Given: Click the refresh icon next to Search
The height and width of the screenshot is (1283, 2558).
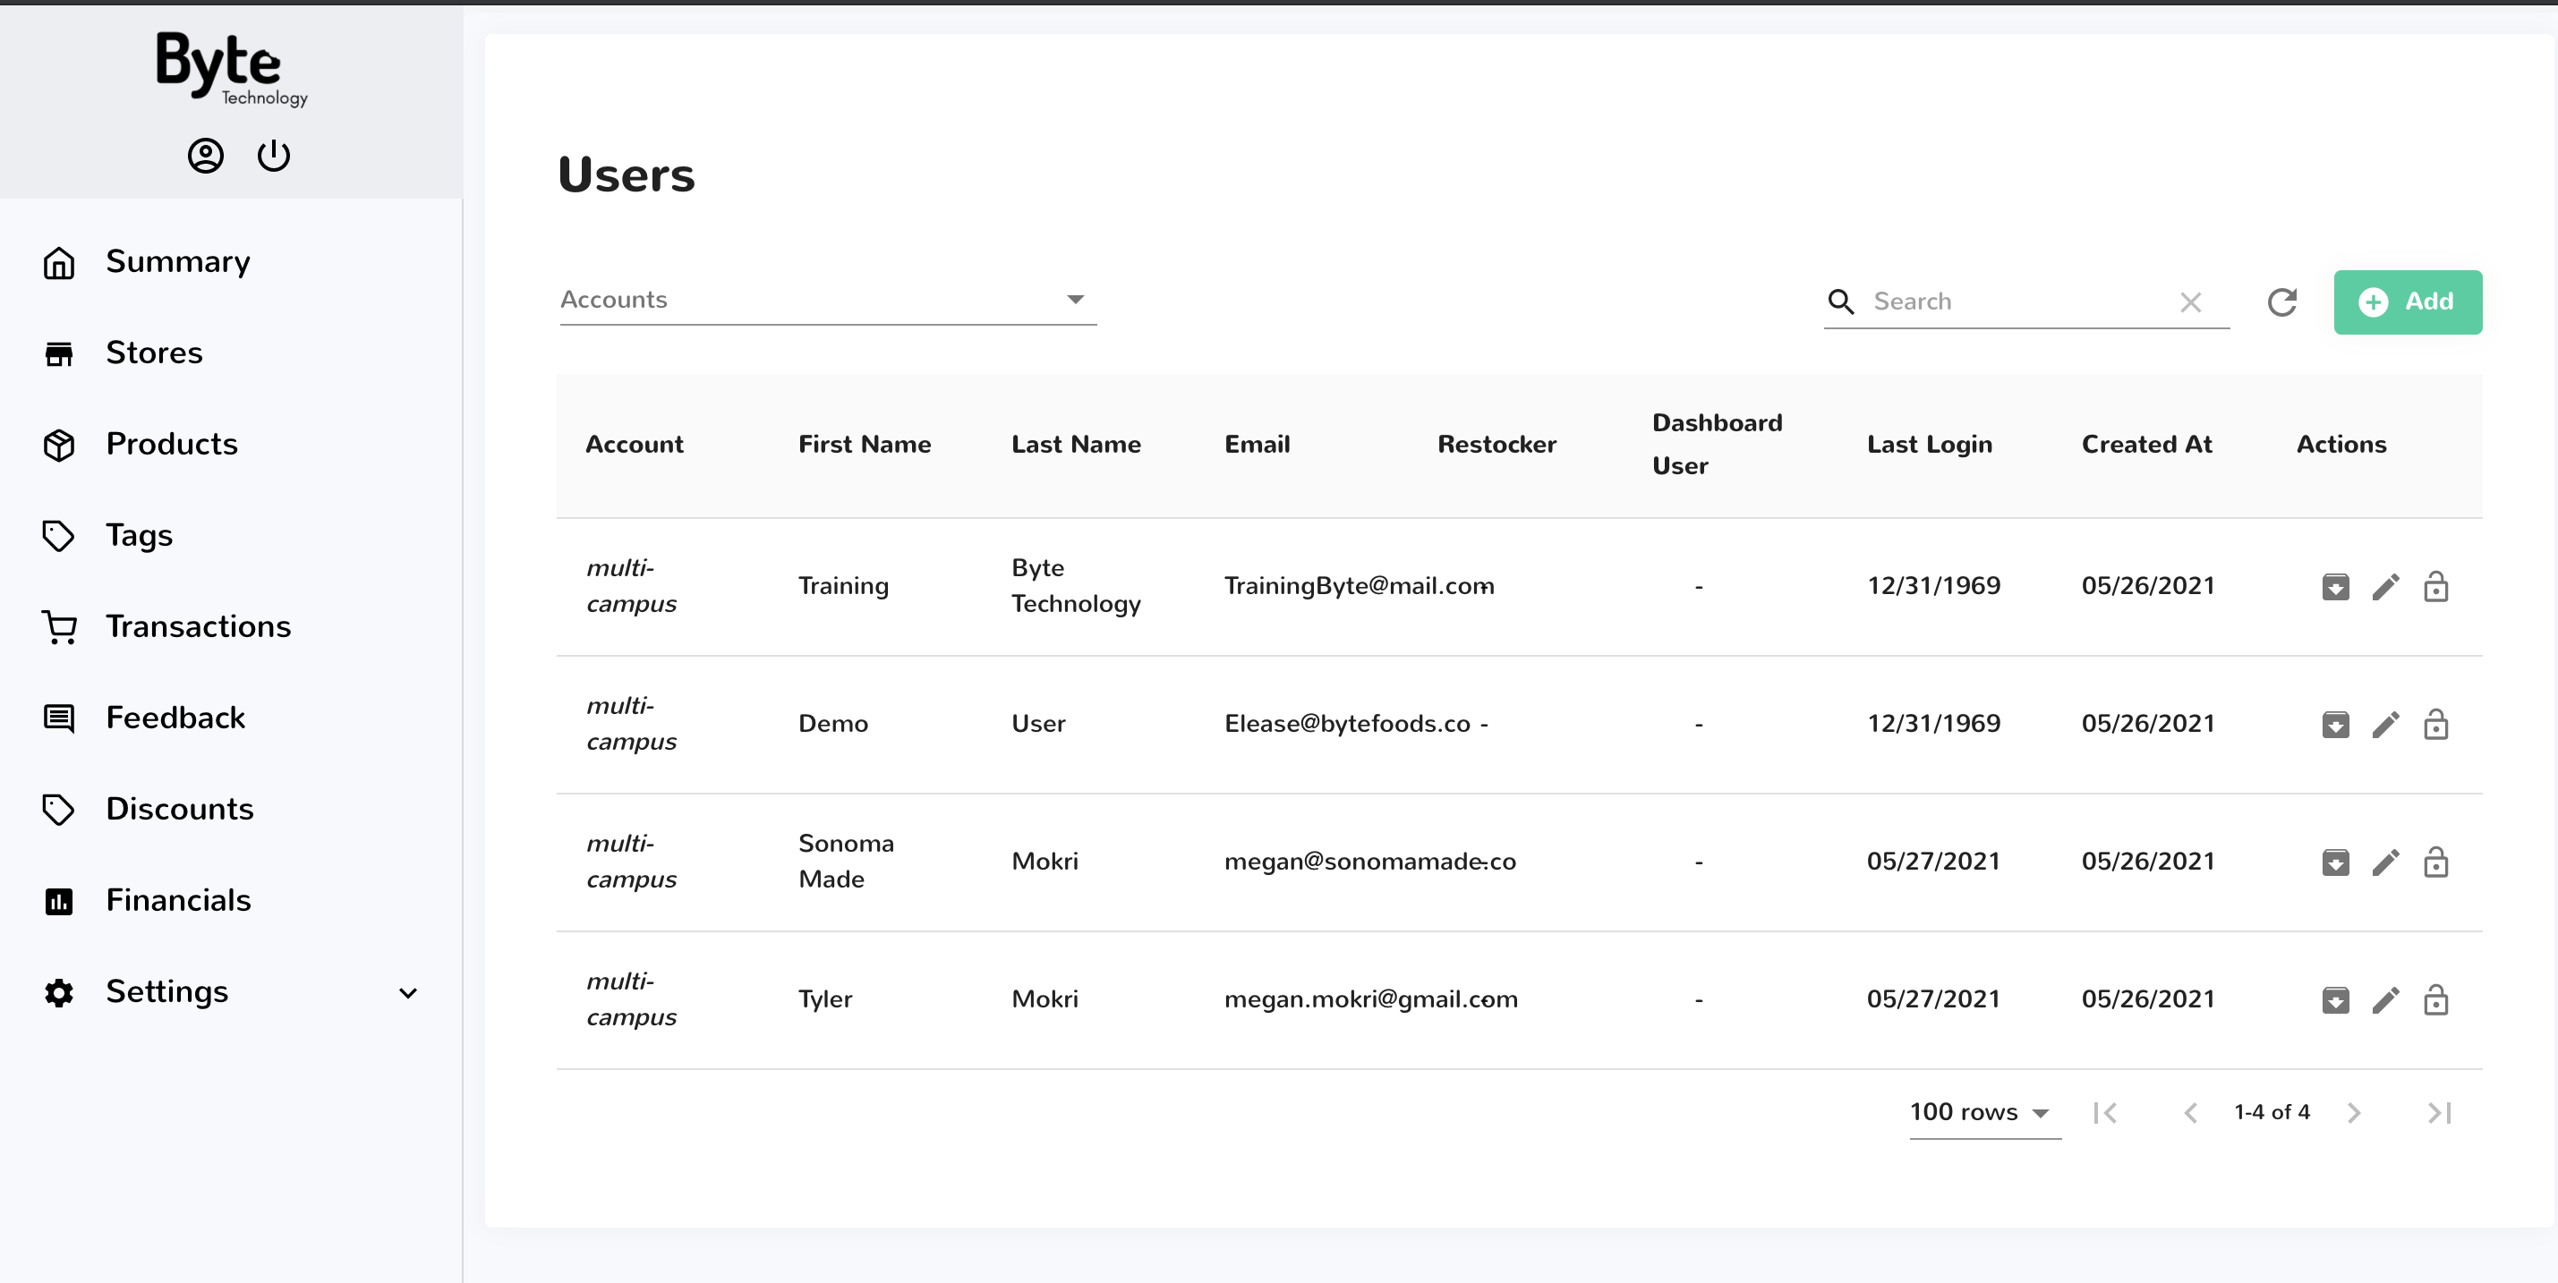Looking at the screenshot, I should coord(2283,302).
